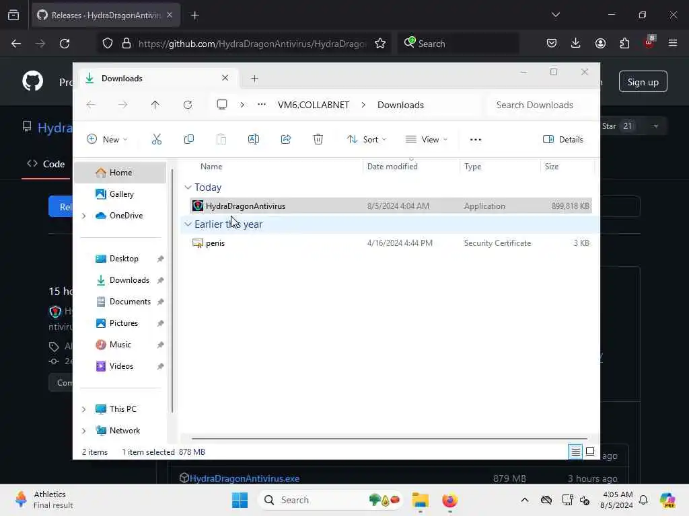Click the Copy icon in Explorer toolbar
The height and width of the screenshot is (516, 689).
click(x=189, y=140)
